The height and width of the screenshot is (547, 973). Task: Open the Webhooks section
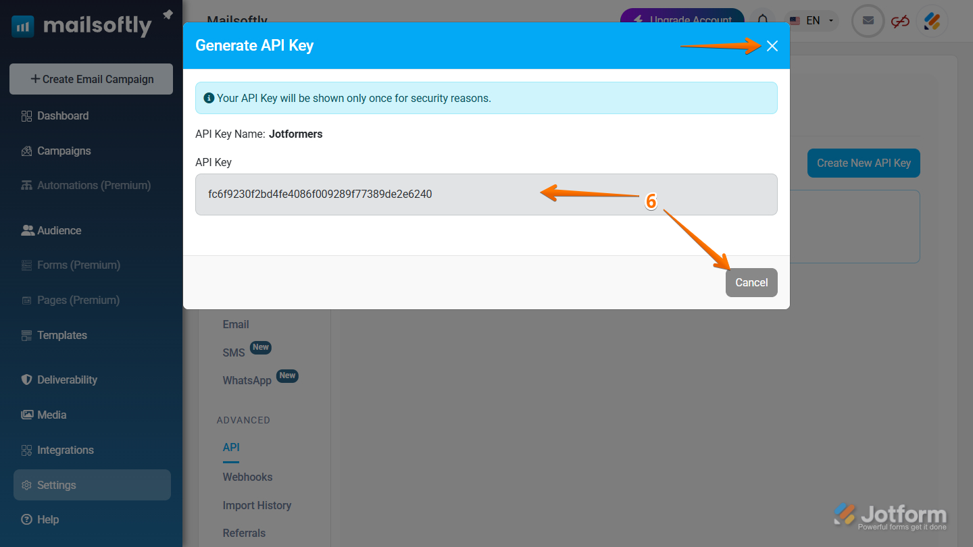[x=247, y=477]
